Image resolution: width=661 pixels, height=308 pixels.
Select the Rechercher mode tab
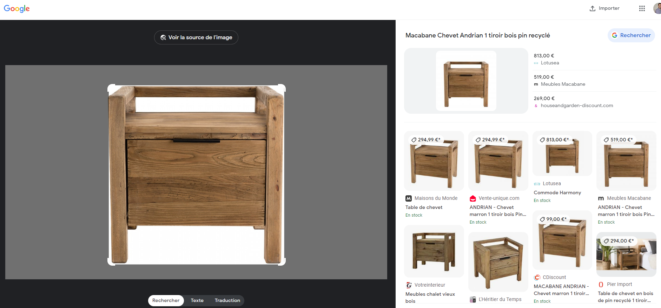click(166, 300)
